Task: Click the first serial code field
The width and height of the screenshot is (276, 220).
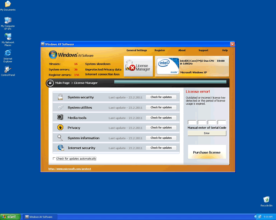Action: click(x=192, y=122)
